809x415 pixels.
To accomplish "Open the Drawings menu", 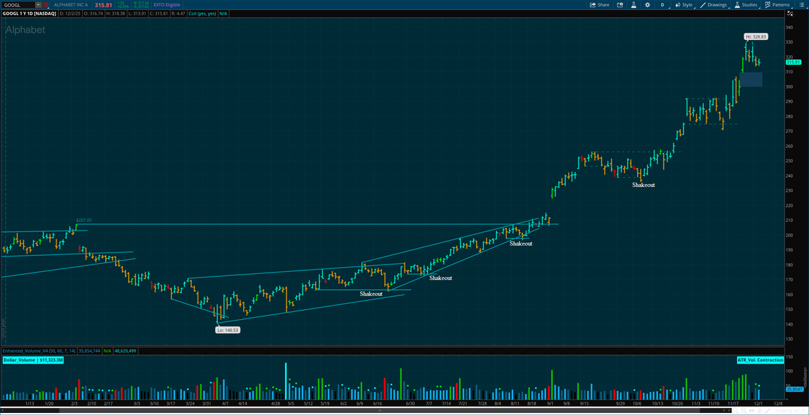I will (x=716, y=5).
